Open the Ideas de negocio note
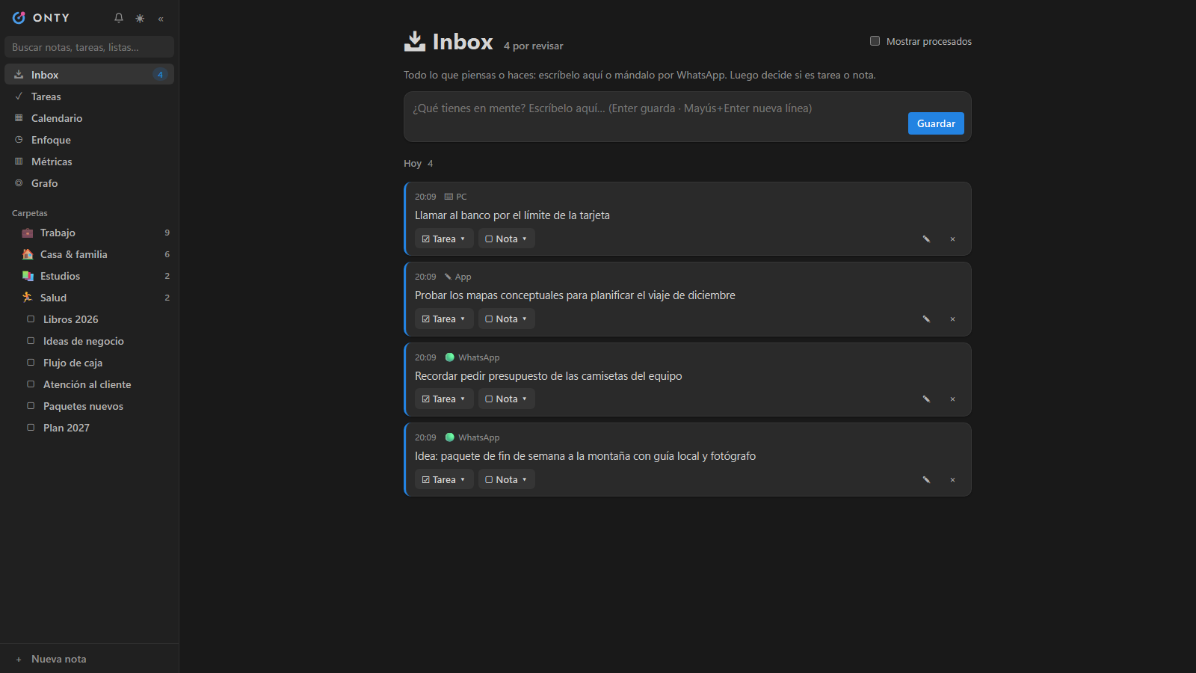 pyautogui.click(x=89, y=341)
